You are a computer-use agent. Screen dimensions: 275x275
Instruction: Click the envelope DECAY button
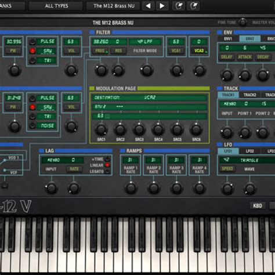(x=263, y=57)
